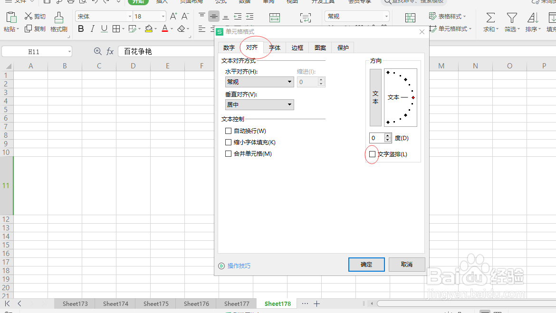The height and width of the screenshot is (313, 556).
Task: Open the vertical alignment dropdown showing 居中
Action: coord(259,104)
